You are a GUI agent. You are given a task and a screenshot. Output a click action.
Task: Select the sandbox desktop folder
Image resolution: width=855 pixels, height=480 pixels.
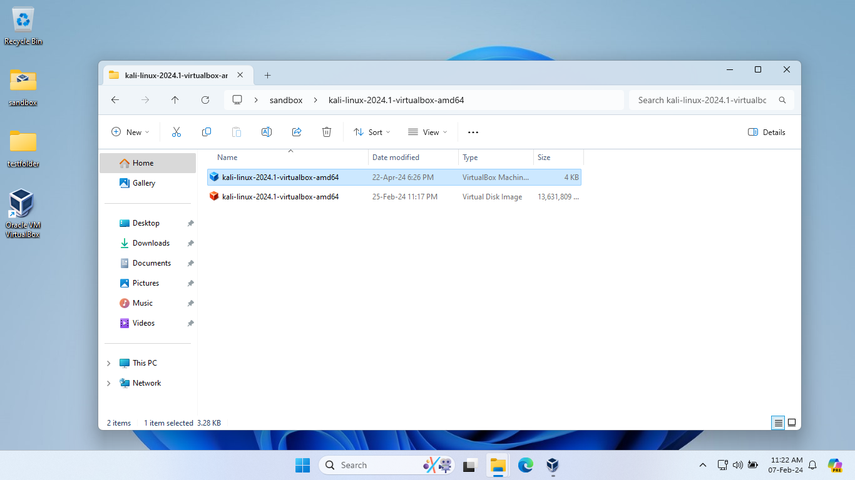point(23,87)
